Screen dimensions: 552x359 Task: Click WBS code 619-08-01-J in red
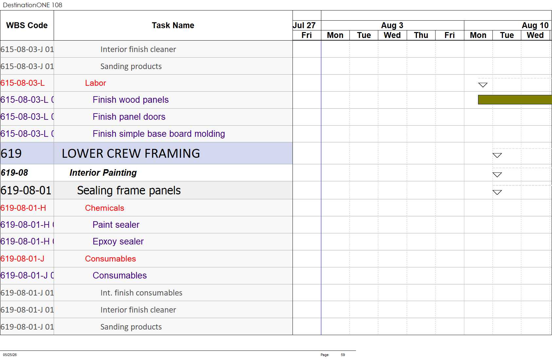(x=22, y=259)
